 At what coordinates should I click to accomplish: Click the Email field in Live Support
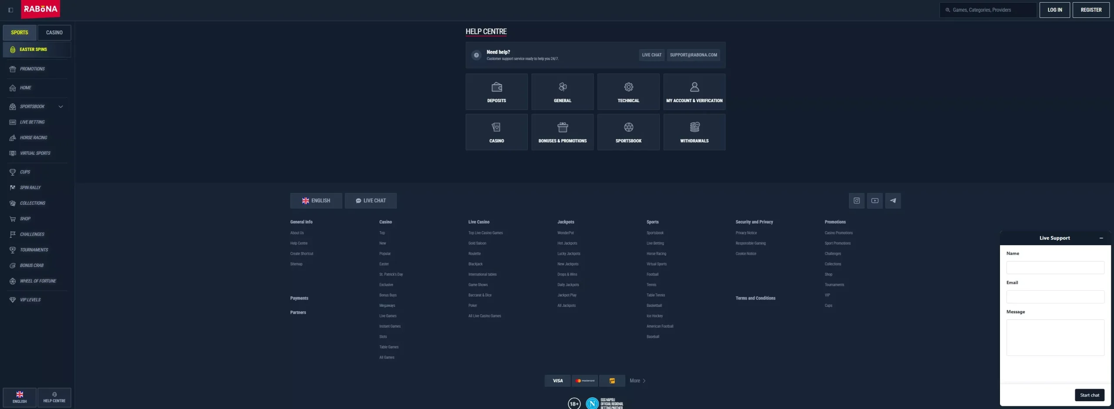click(x=1055, y=297)
